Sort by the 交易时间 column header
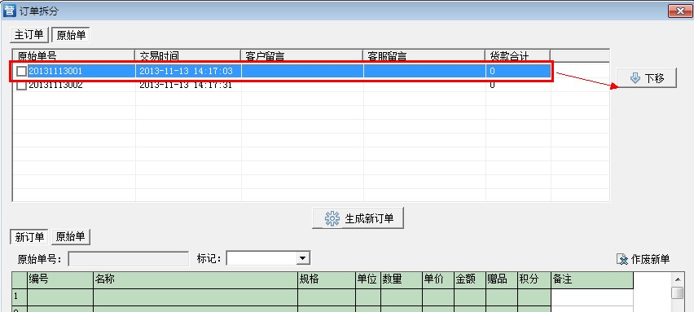 click(x=187, y=55)
